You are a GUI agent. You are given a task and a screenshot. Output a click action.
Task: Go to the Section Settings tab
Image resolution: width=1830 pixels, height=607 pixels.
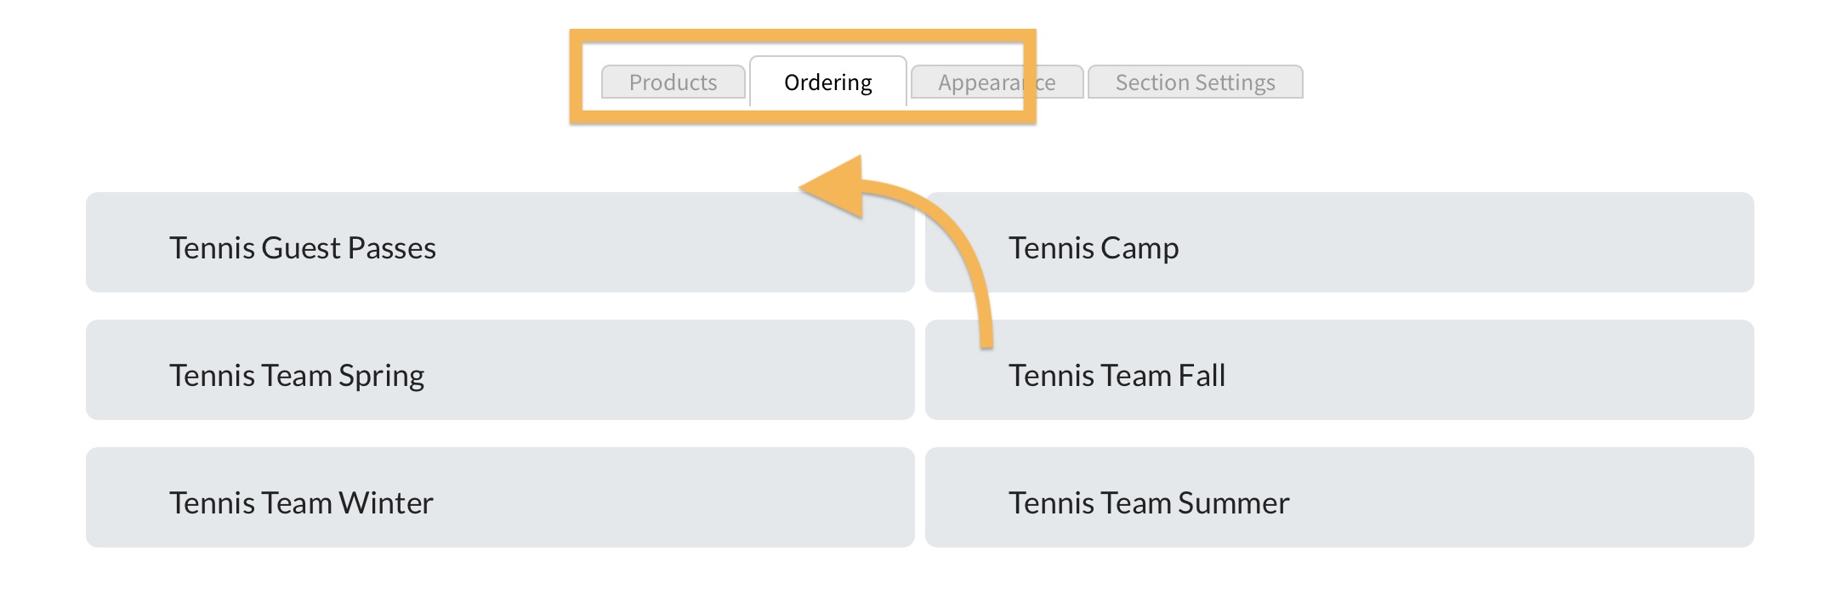pos(1195,82)
